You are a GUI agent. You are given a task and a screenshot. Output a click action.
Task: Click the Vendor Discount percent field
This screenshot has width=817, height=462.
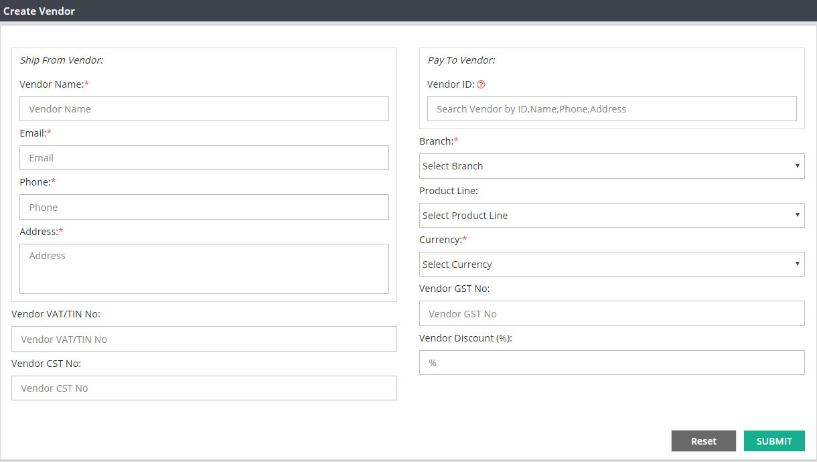[612, 363]
